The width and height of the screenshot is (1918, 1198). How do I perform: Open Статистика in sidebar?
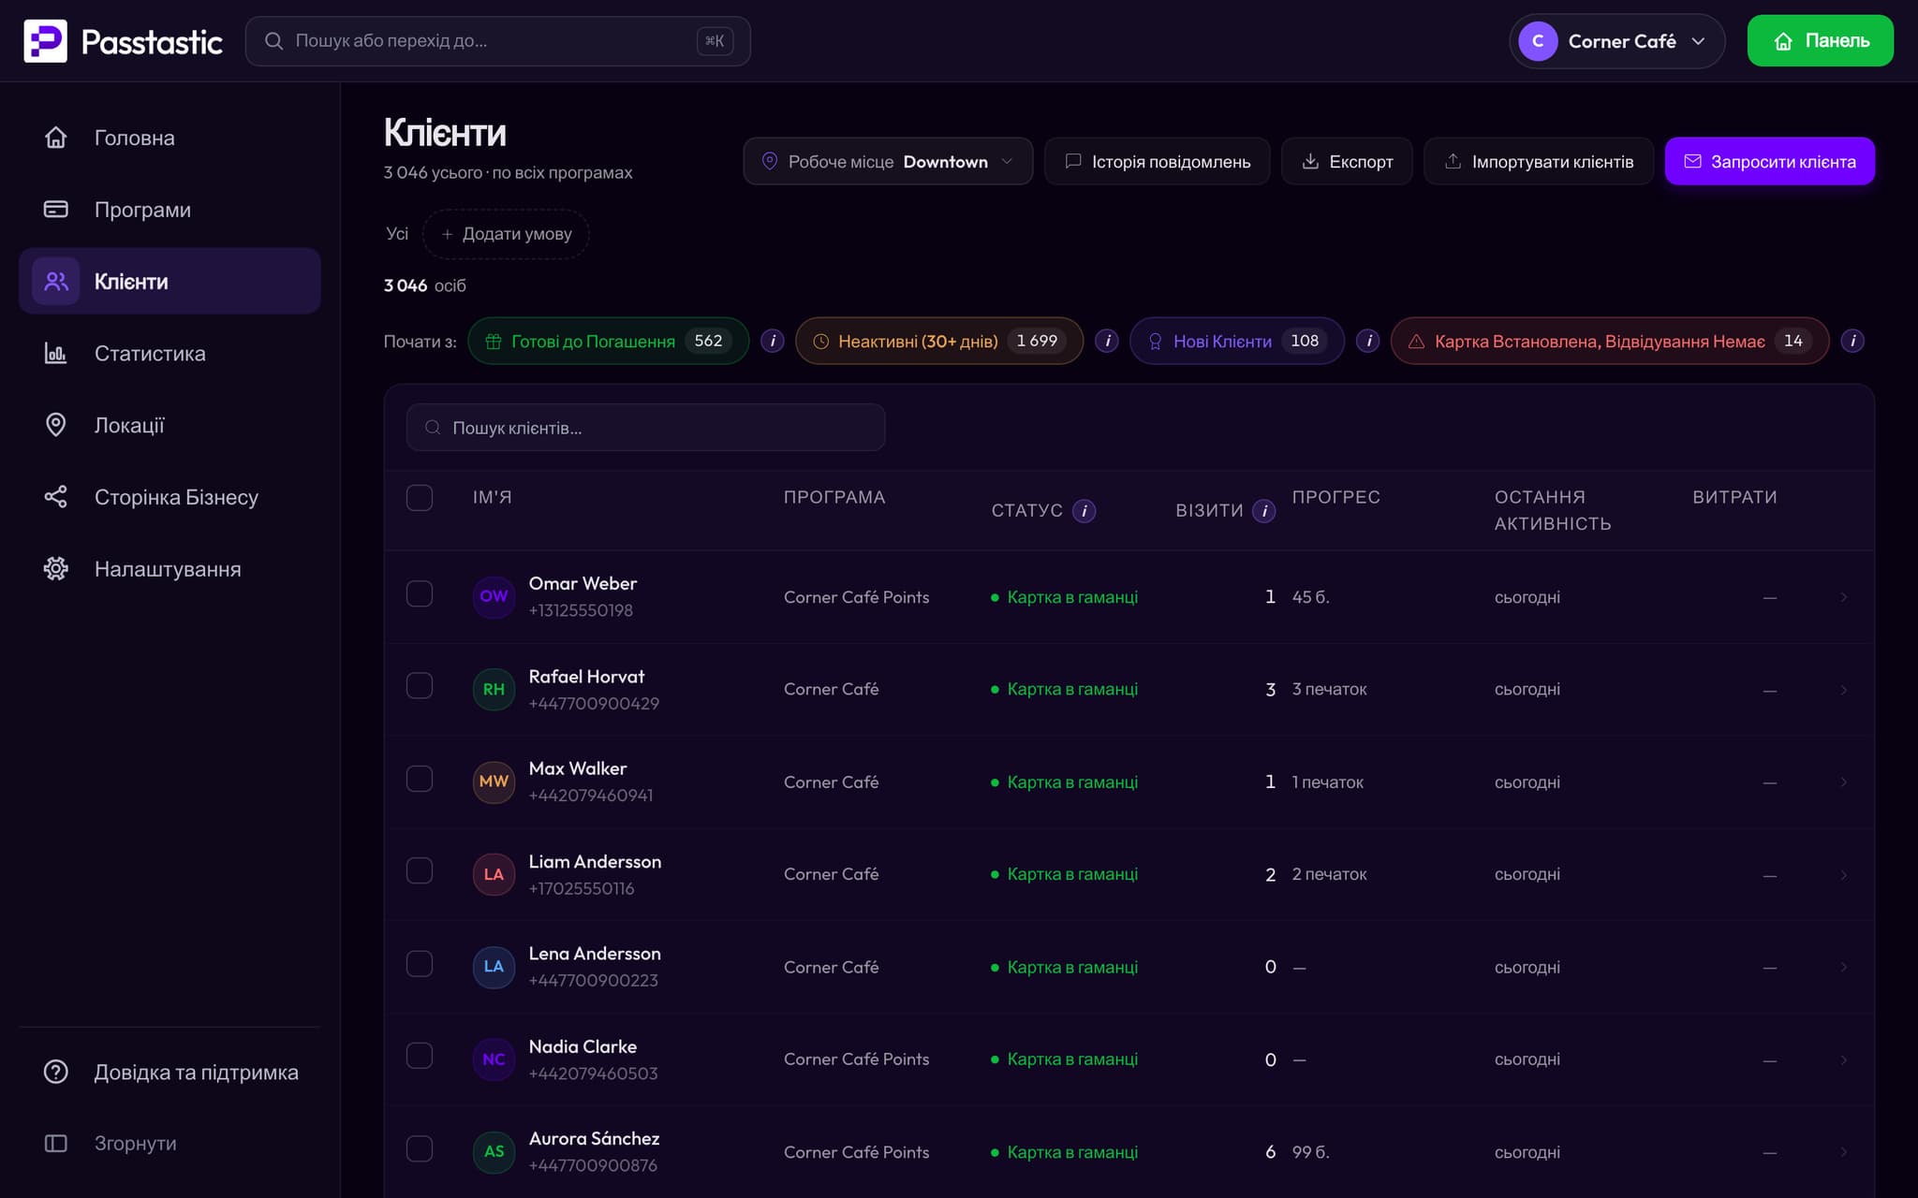point(170,354)
